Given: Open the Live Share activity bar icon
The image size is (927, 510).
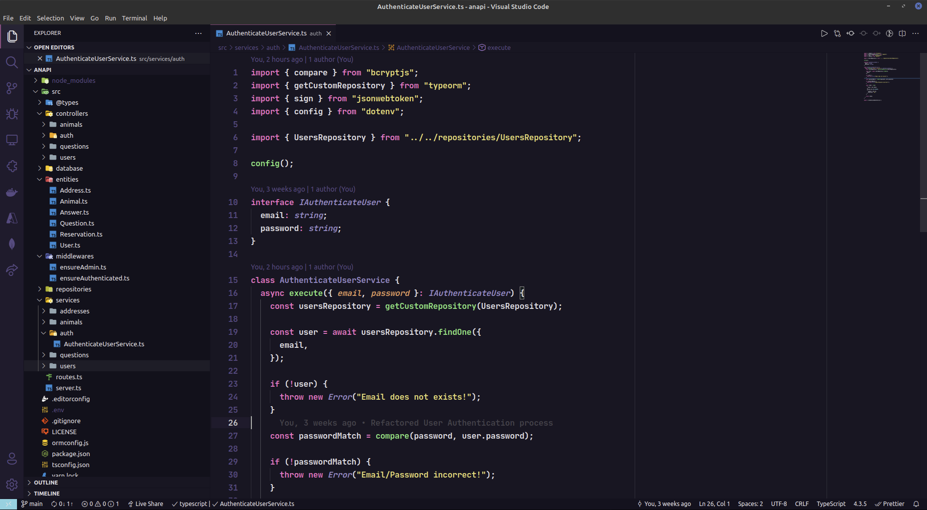Looking at the screenshot, I should coord(12,270).
